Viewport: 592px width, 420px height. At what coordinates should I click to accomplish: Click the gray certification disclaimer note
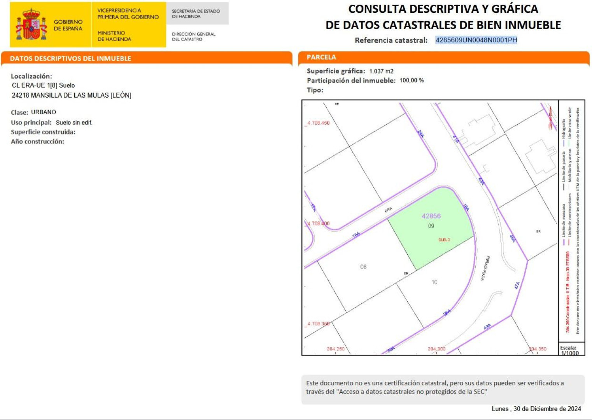click(x=443, y=387)
